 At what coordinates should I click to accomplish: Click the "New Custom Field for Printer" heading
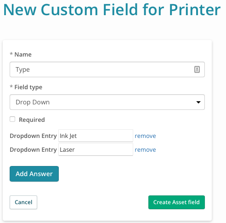point(112,10)
